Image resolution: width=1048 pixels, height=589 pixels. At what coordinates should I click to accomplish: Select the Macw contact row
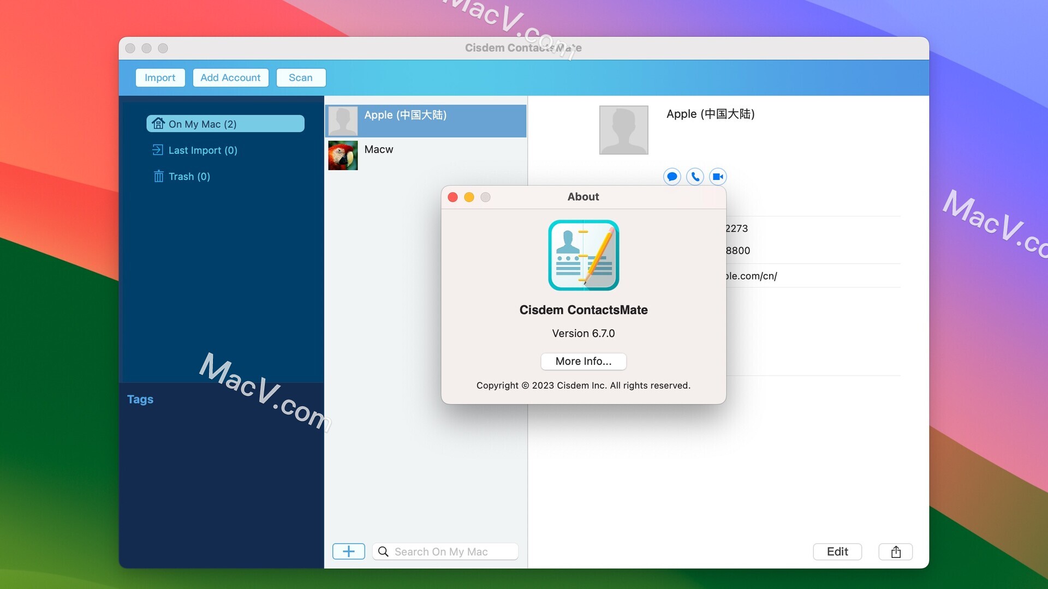[426, 155]
